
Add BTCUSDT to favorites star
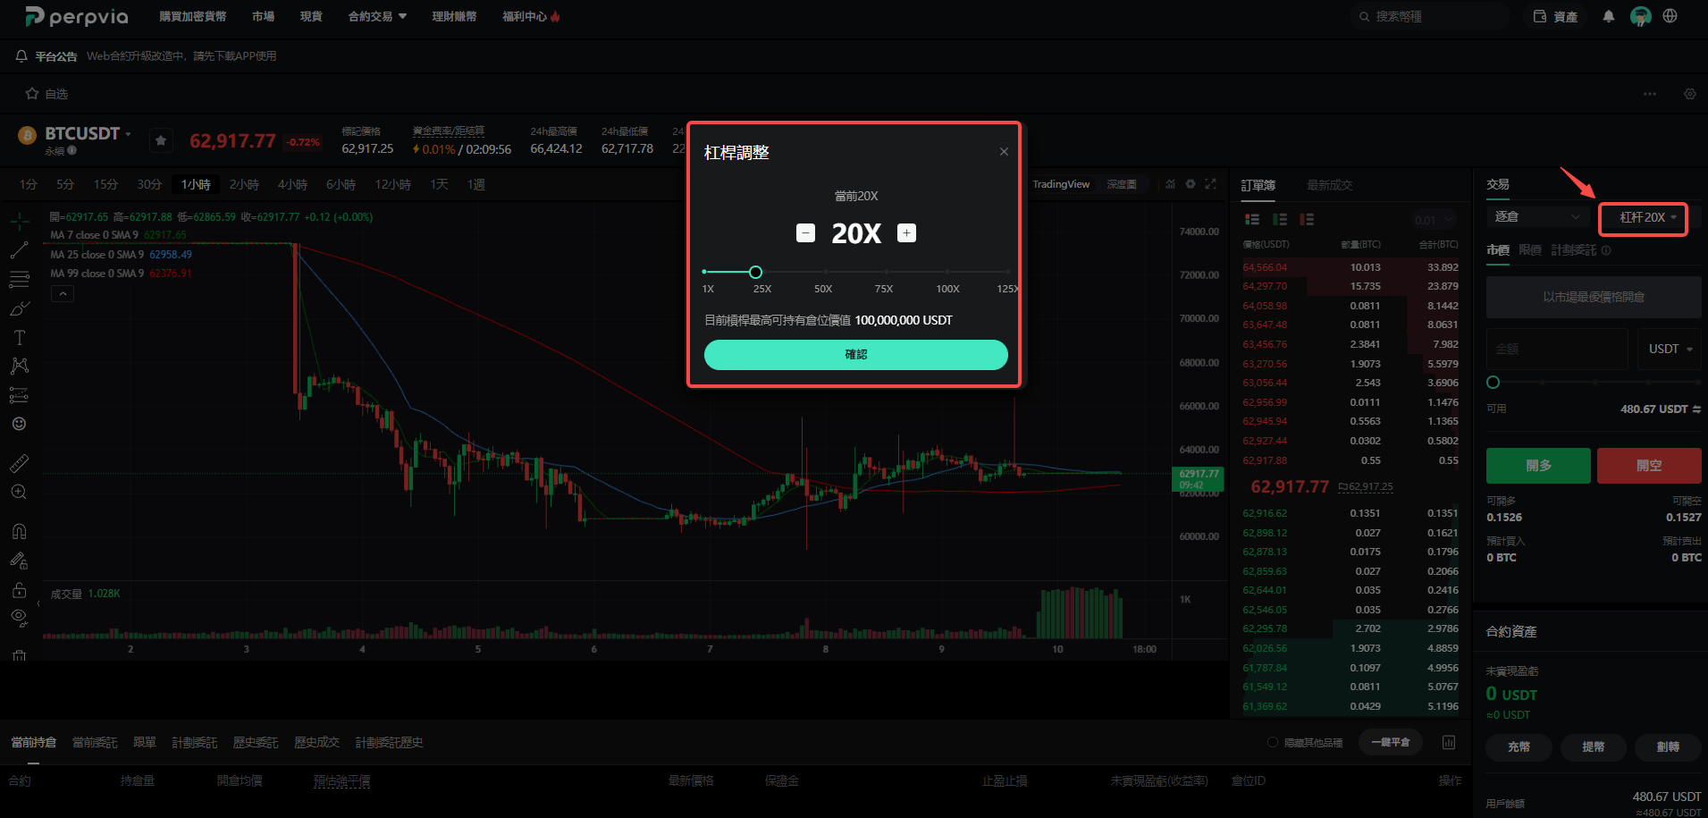161,140
